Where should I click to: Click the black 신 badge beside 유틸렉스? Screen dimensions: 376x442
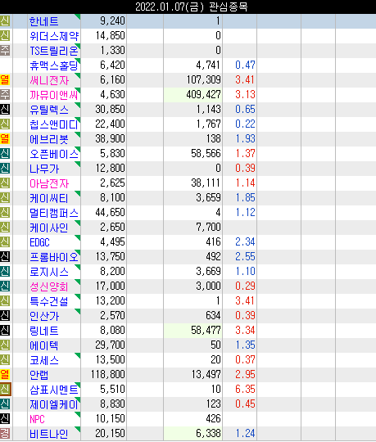click(x=5, y=110)
